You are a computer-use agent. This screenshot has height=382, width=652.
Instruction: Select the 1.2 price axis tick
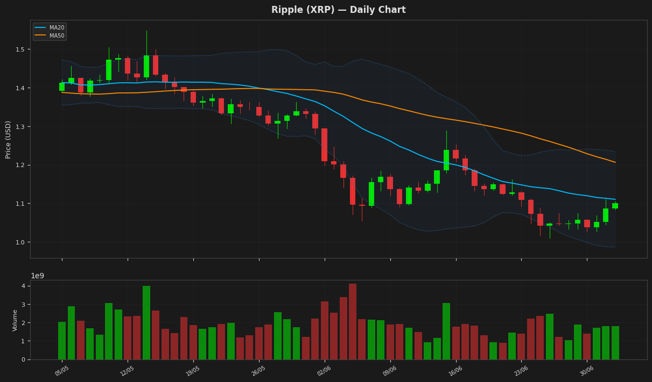(x=21, y=165)
